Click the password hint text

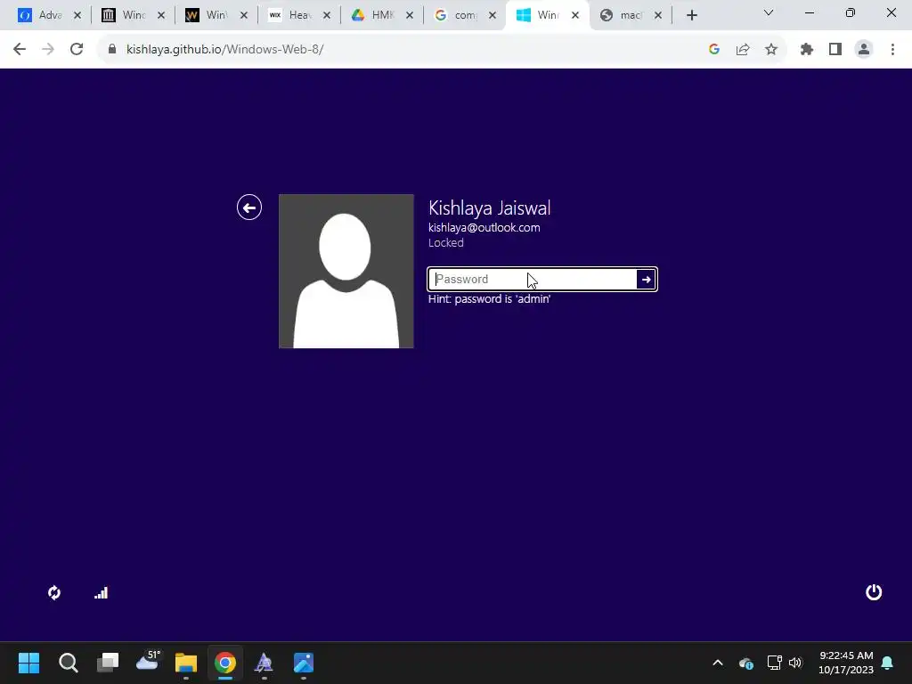tap(489, 299)
